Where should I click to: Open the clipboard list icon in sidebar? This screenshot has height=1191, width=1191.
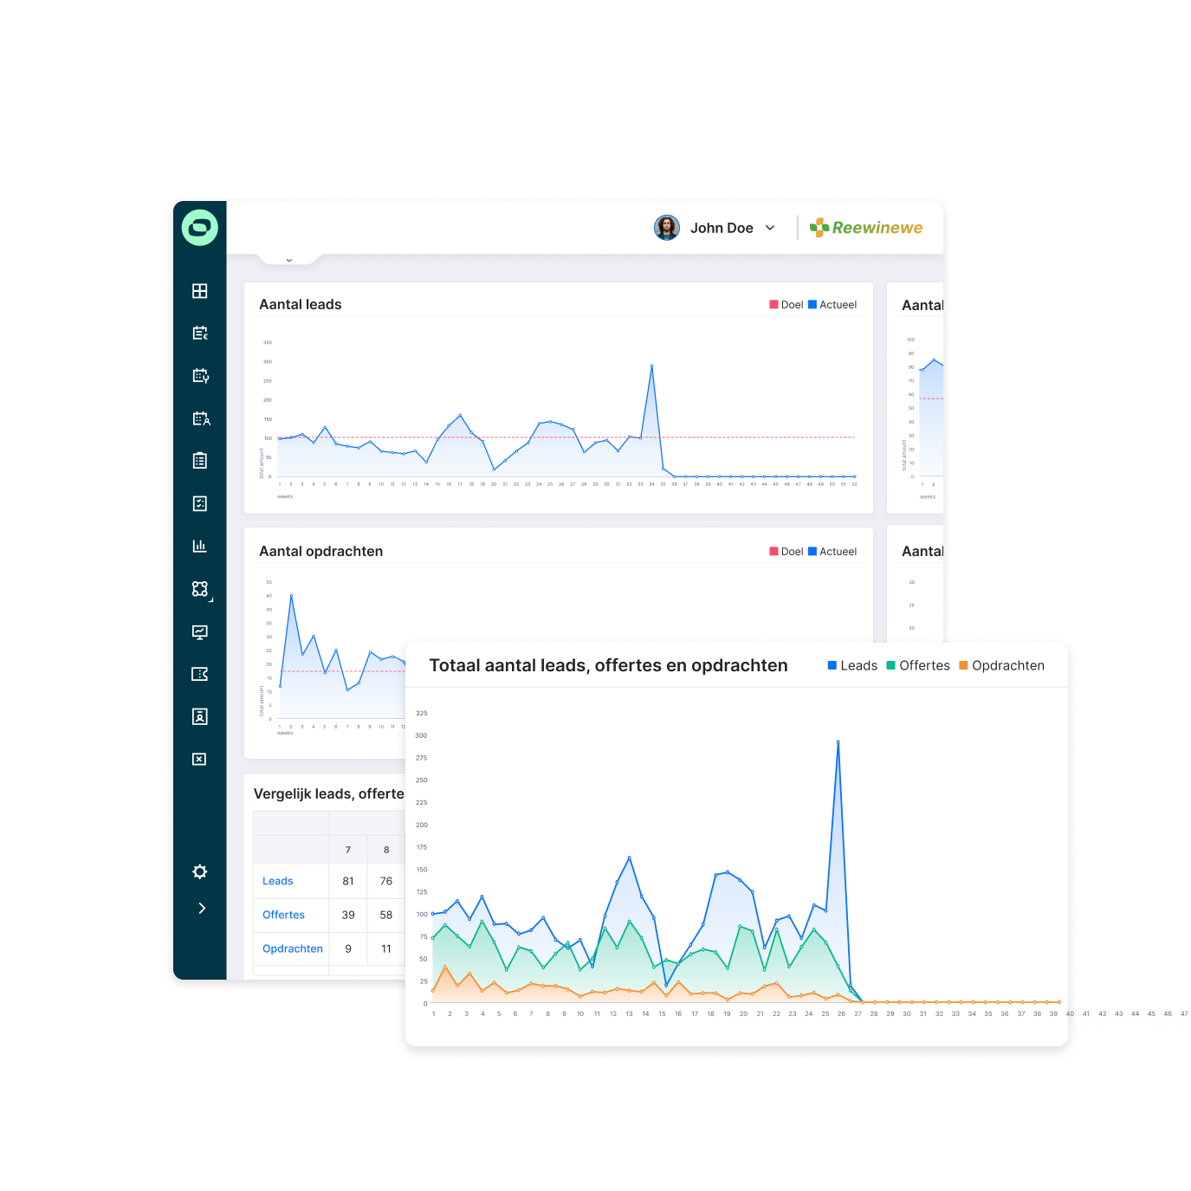pyautogui.click(x=199, y=461)
